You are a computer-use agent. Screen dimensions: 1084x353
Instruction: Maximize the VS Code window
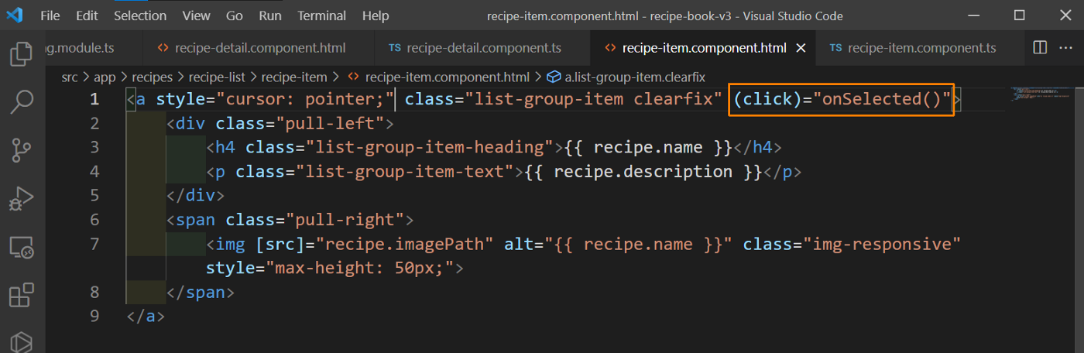click(1020, 15)
